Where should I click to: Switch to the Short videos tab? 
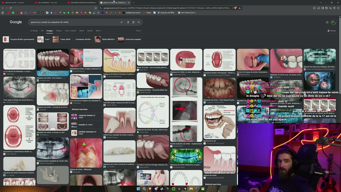click(71, 31)
